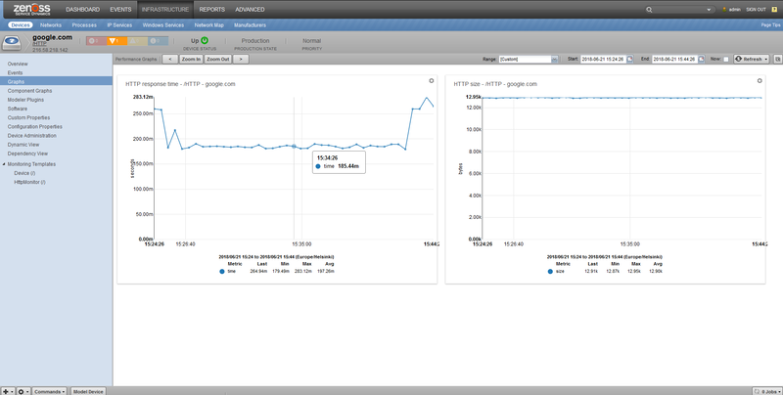Viewport: 783px width, 395px height.
Task: Pan graphs forward with > button
Action: point(241,59)
